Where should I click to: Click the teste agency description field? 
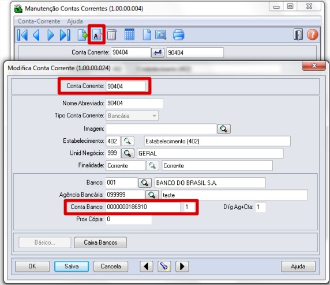coord(235,195)
